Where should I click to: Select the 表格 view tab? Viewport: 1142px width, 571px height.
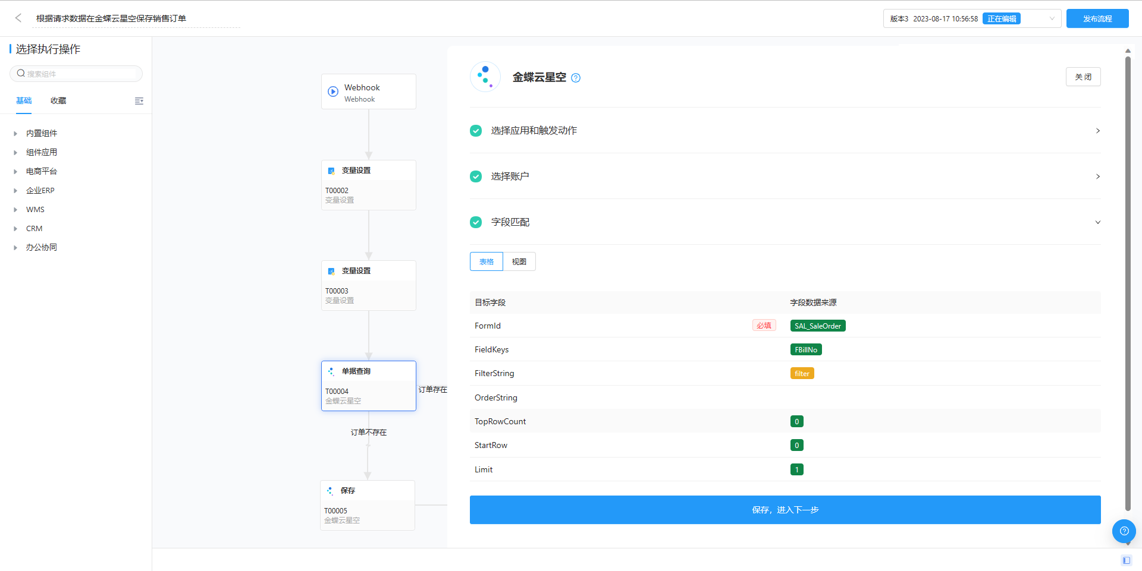(x=487, y=261)
